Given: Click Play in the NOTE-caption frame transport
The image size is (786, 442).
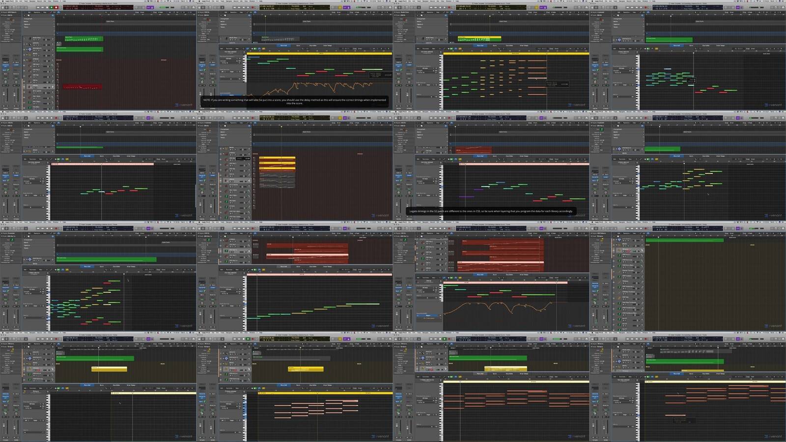Looking at the screenshot, I should (x=248, y=7).
